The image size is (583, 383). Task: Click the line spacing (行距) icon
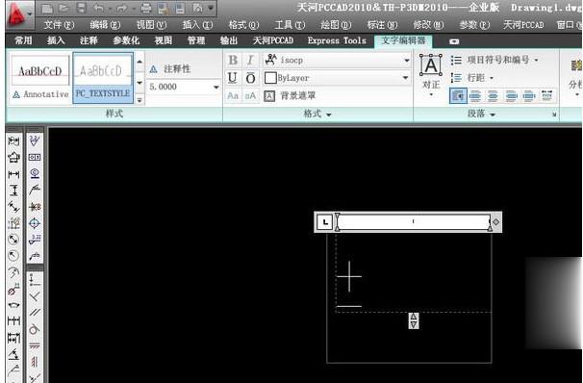(457, 78)
